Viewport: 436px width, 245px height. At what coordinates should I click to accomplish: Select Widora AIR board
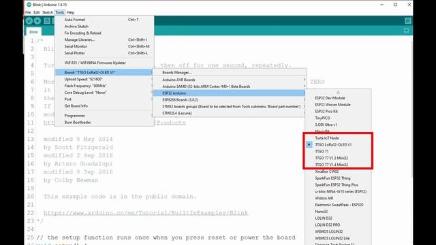tap(338, 198)
